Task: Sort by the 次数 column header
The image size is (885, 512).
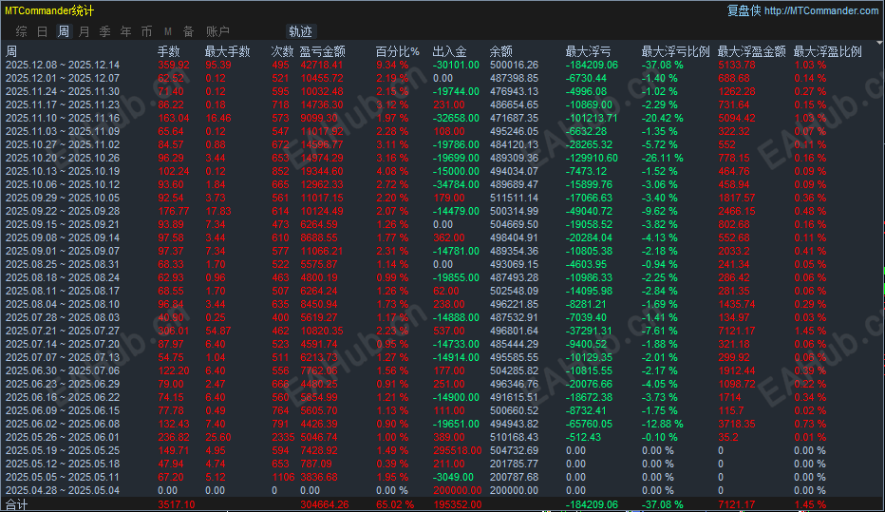Action: tap(282, 51)
